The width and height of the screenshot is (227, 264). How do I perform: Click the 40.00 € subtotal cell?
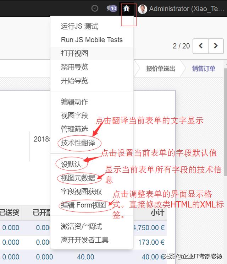click(x=153, y=257)
